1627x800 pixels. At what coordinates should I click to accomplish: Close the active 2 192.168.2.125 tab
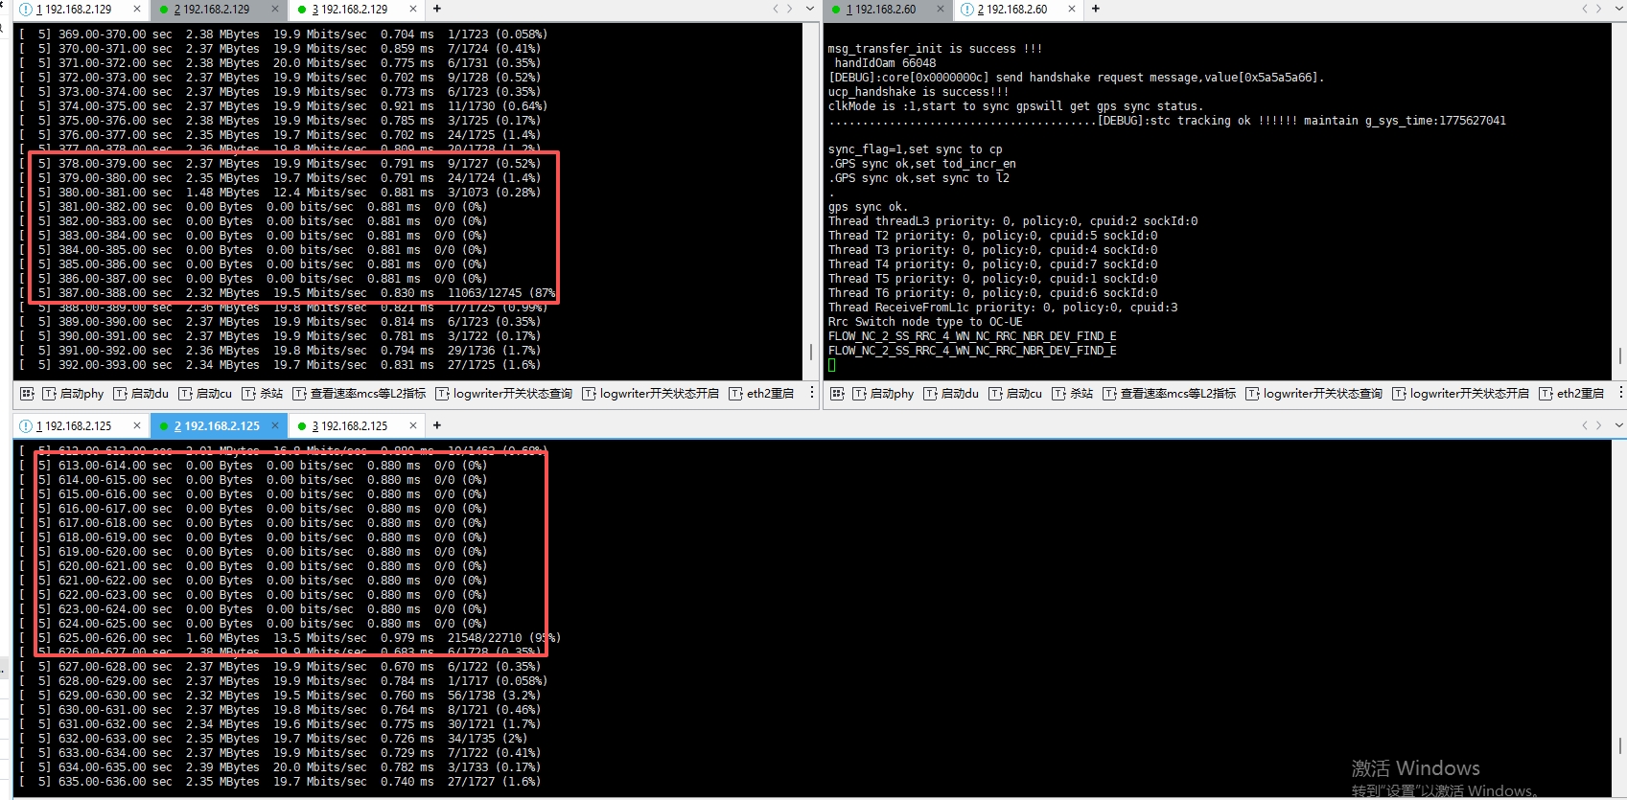click(275, 425)
